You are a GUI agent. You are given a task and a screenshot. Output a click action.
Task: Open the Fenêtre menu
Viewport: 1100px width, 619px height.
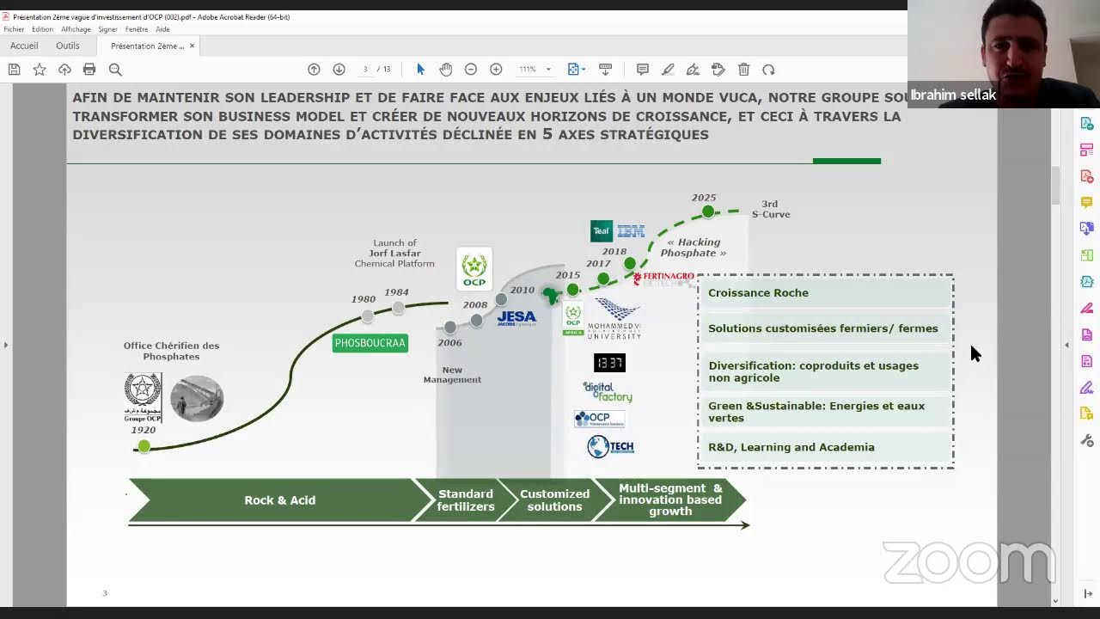(137, 29)
